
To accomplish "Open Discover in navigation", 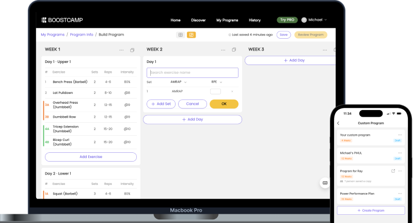I will 198,20.
